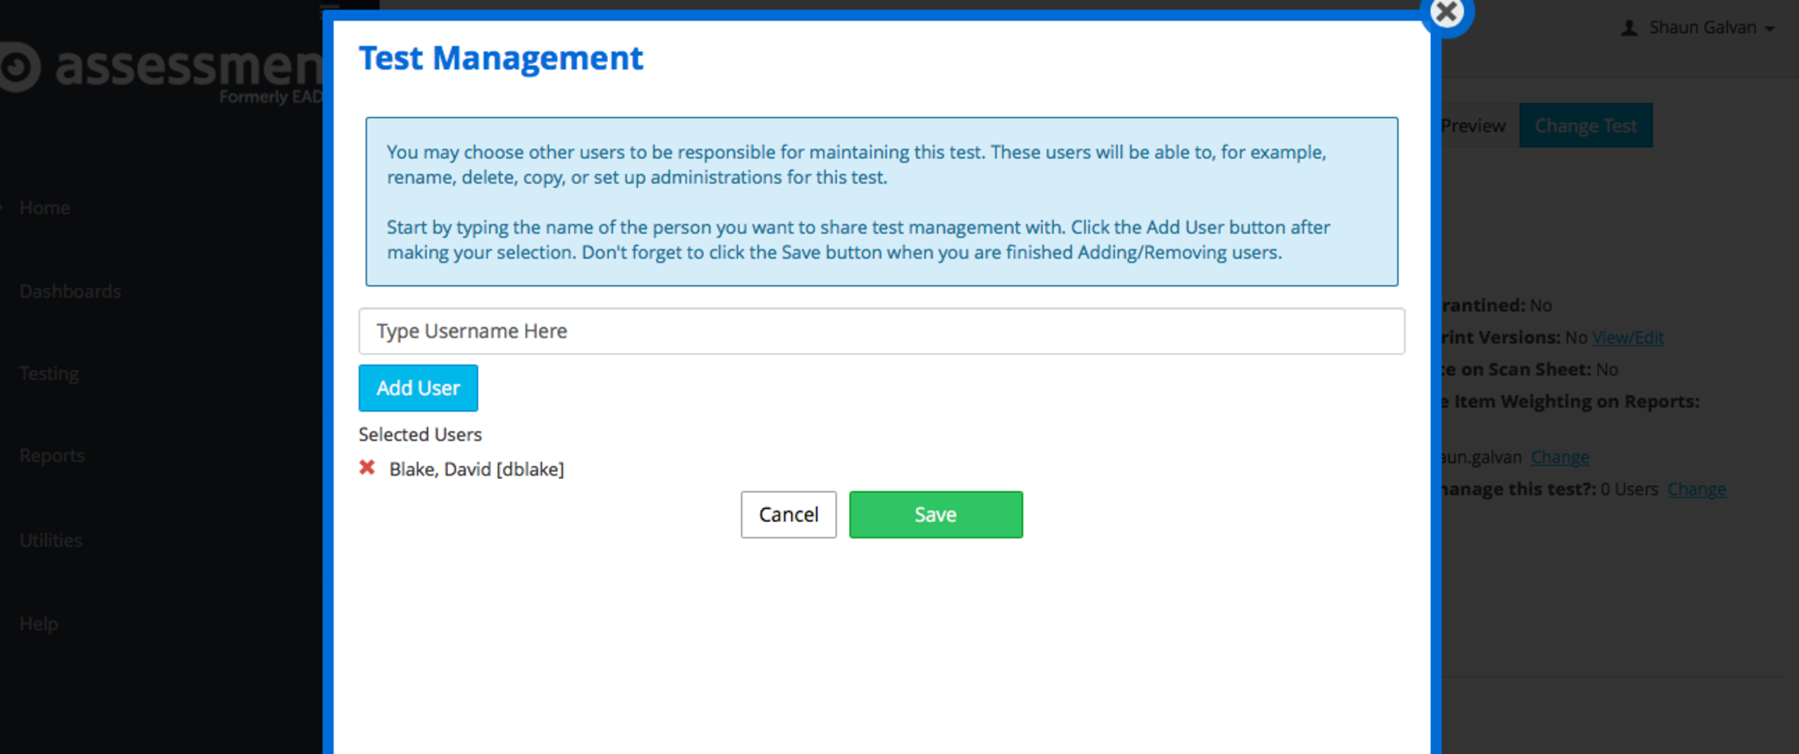Open the View/Edit print versions link
Screen dimensions: 1799x754
click(x=1628, y=337)
